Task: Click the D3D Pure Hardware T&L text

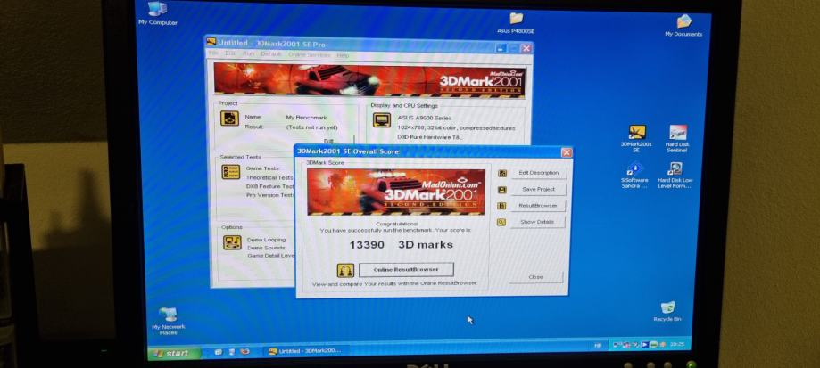Action: click(432, 137)
